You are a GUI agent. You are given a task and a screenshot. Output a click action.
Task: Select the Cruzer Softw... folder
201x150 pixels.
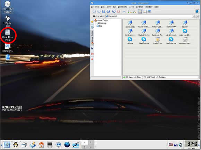point(144,24)
